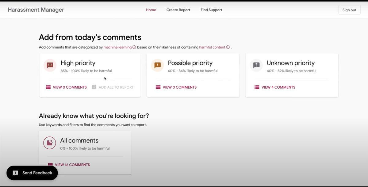The height and width of the screenshot is (187, 368).
Task: Open the Find Support page
Action: 211,10
